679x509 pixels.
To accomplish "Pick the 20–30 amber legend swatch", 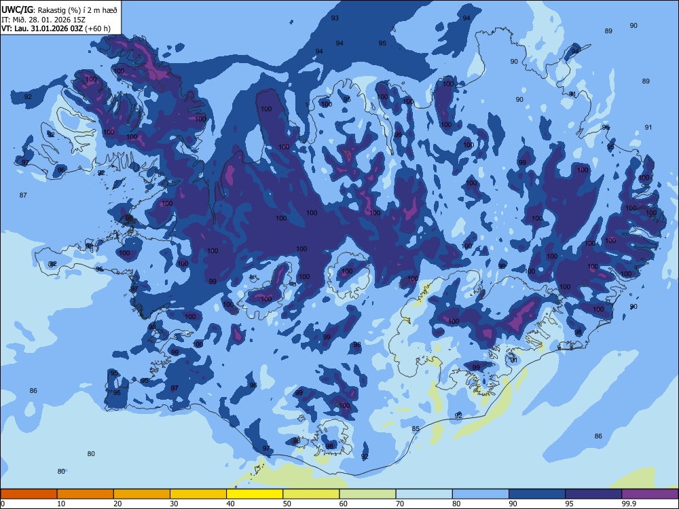I will coord(142,494).
